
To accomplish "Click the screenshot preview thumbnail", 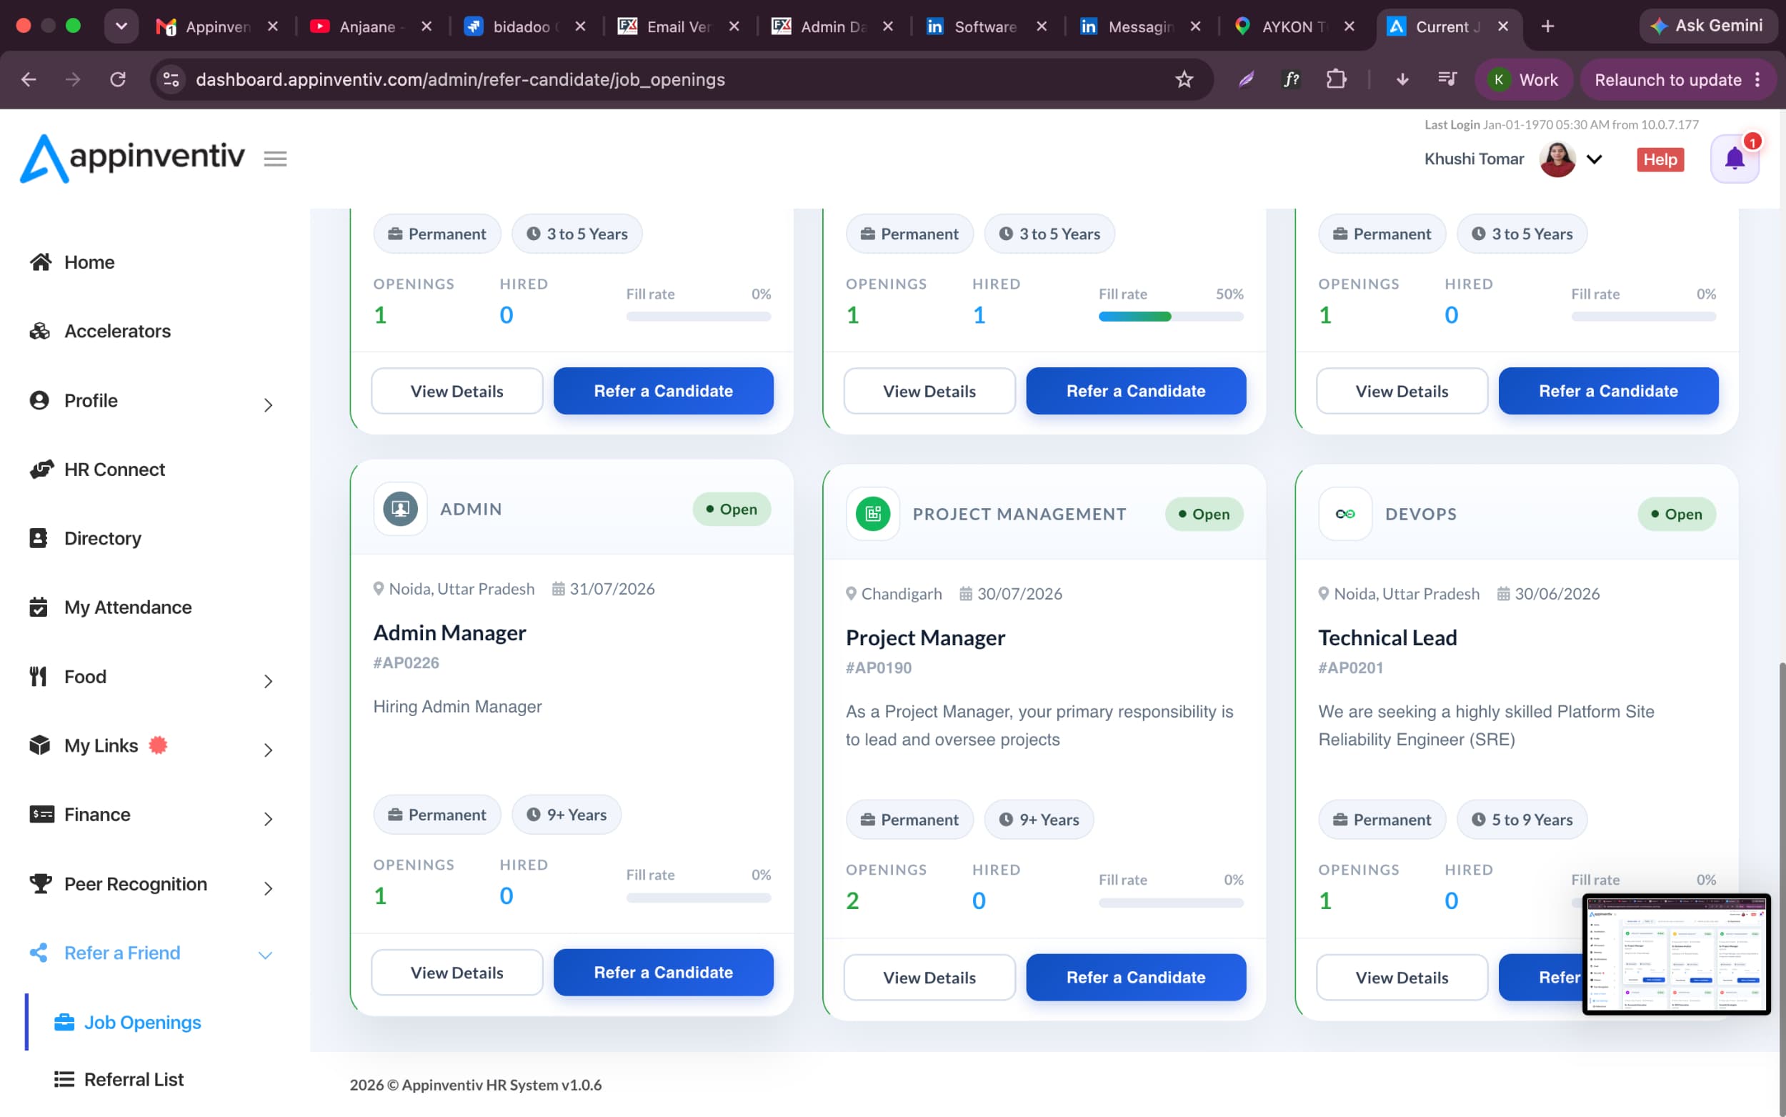I will click(1676, 954).
